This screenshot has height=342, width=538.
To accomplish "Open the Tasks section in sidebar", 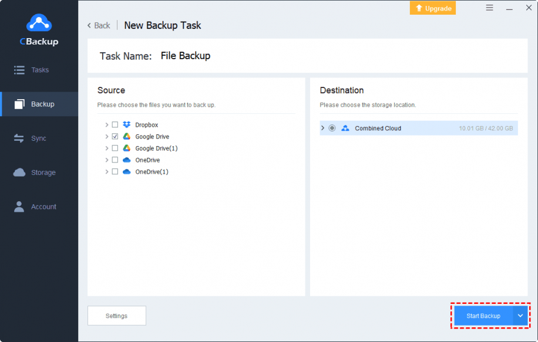I will point(39,70).
